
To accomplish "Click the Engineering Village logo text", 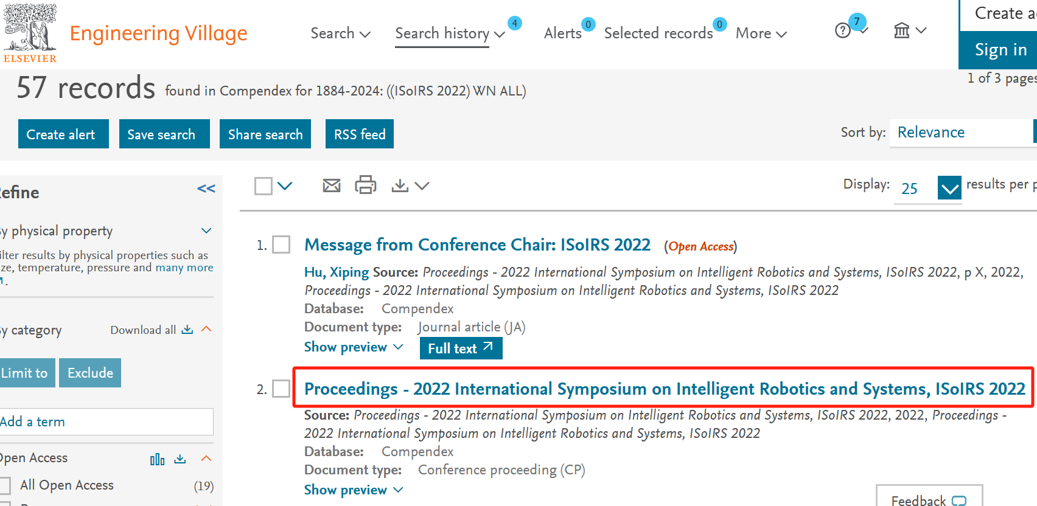I will (x=158, y=33).
